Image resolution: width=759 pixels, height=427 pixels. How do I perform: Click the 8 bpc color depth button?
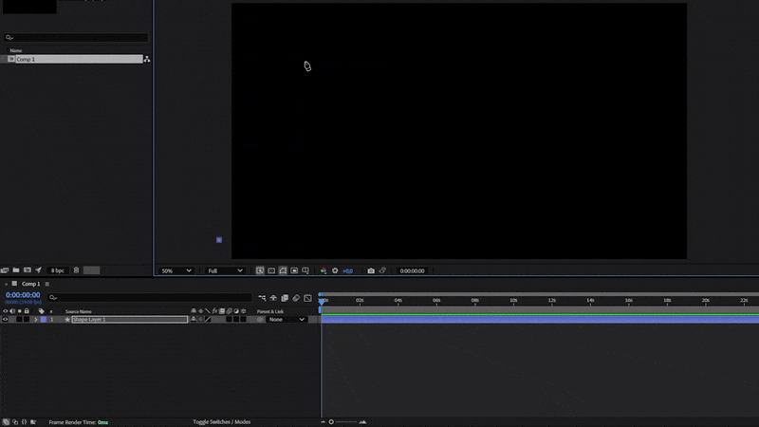58,270
